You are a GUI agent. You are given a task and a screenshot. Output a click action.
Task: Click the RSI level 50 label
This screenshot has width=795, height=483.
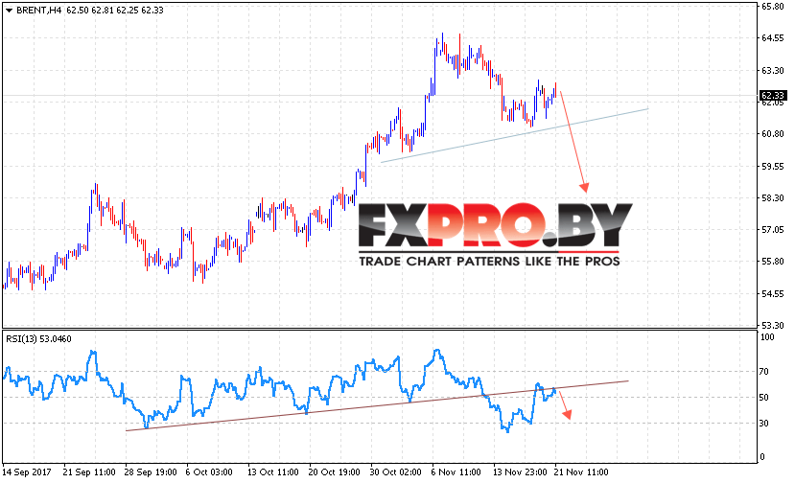tap(765, 398)
